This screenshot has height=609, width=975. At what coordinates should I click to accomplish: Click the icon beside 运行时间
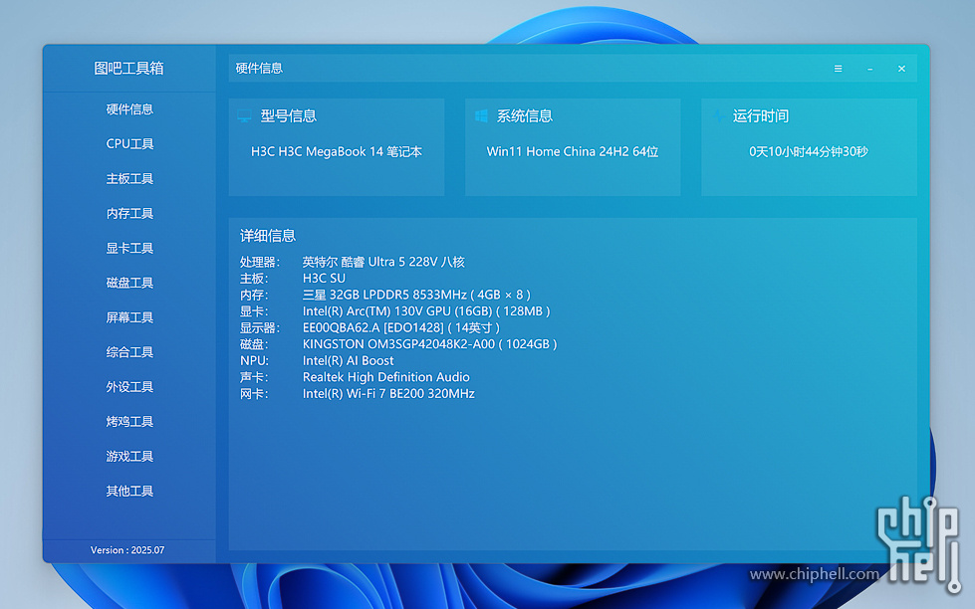pyautogui.click(x=718, y=116)
